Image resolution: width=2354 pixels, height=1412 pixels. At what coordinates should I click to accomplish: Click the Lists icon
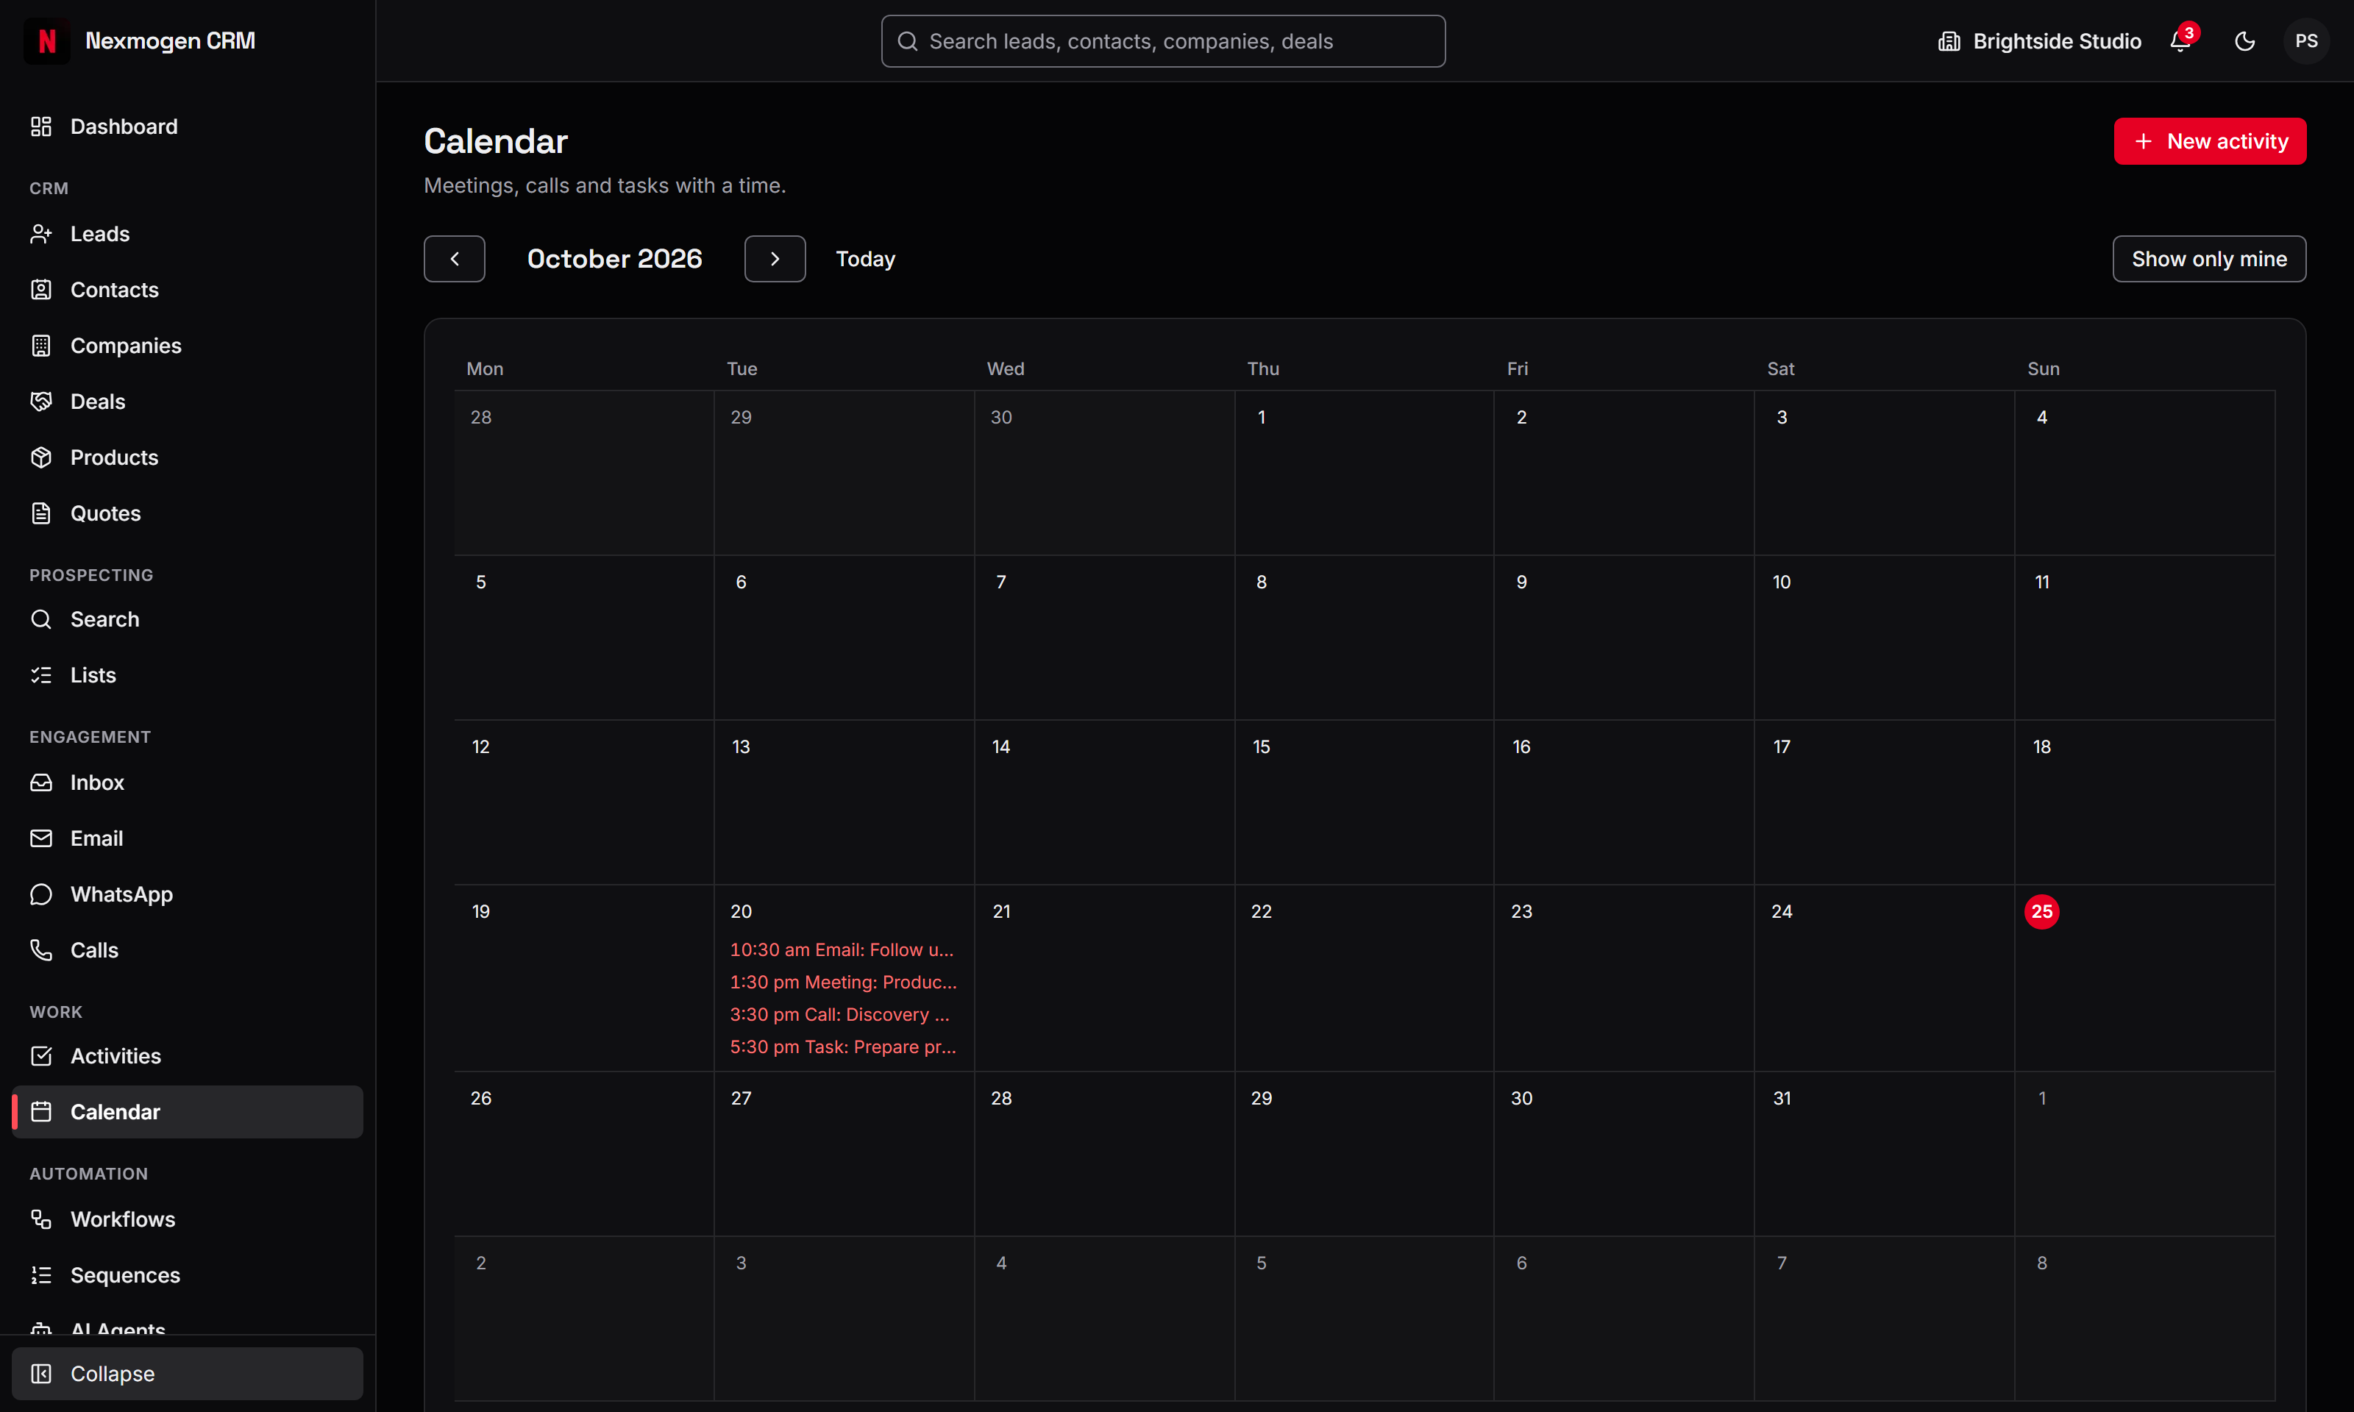pyautogui.click(x=41, y=676)
